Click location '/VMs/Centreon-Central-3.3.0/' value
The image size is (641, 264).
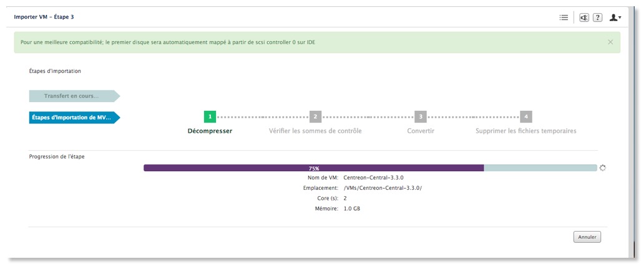click(x=383, y=188)
